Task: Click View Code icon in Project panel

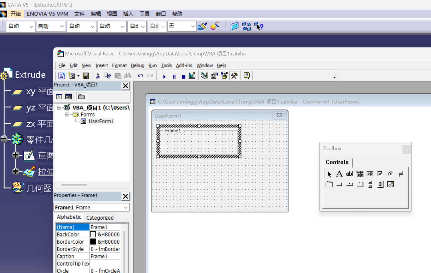Action: point(59,97)
